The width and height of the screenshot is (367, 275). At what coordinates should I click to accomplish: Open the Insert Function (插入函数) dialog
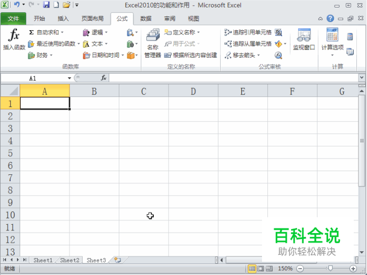coord(14,39)
